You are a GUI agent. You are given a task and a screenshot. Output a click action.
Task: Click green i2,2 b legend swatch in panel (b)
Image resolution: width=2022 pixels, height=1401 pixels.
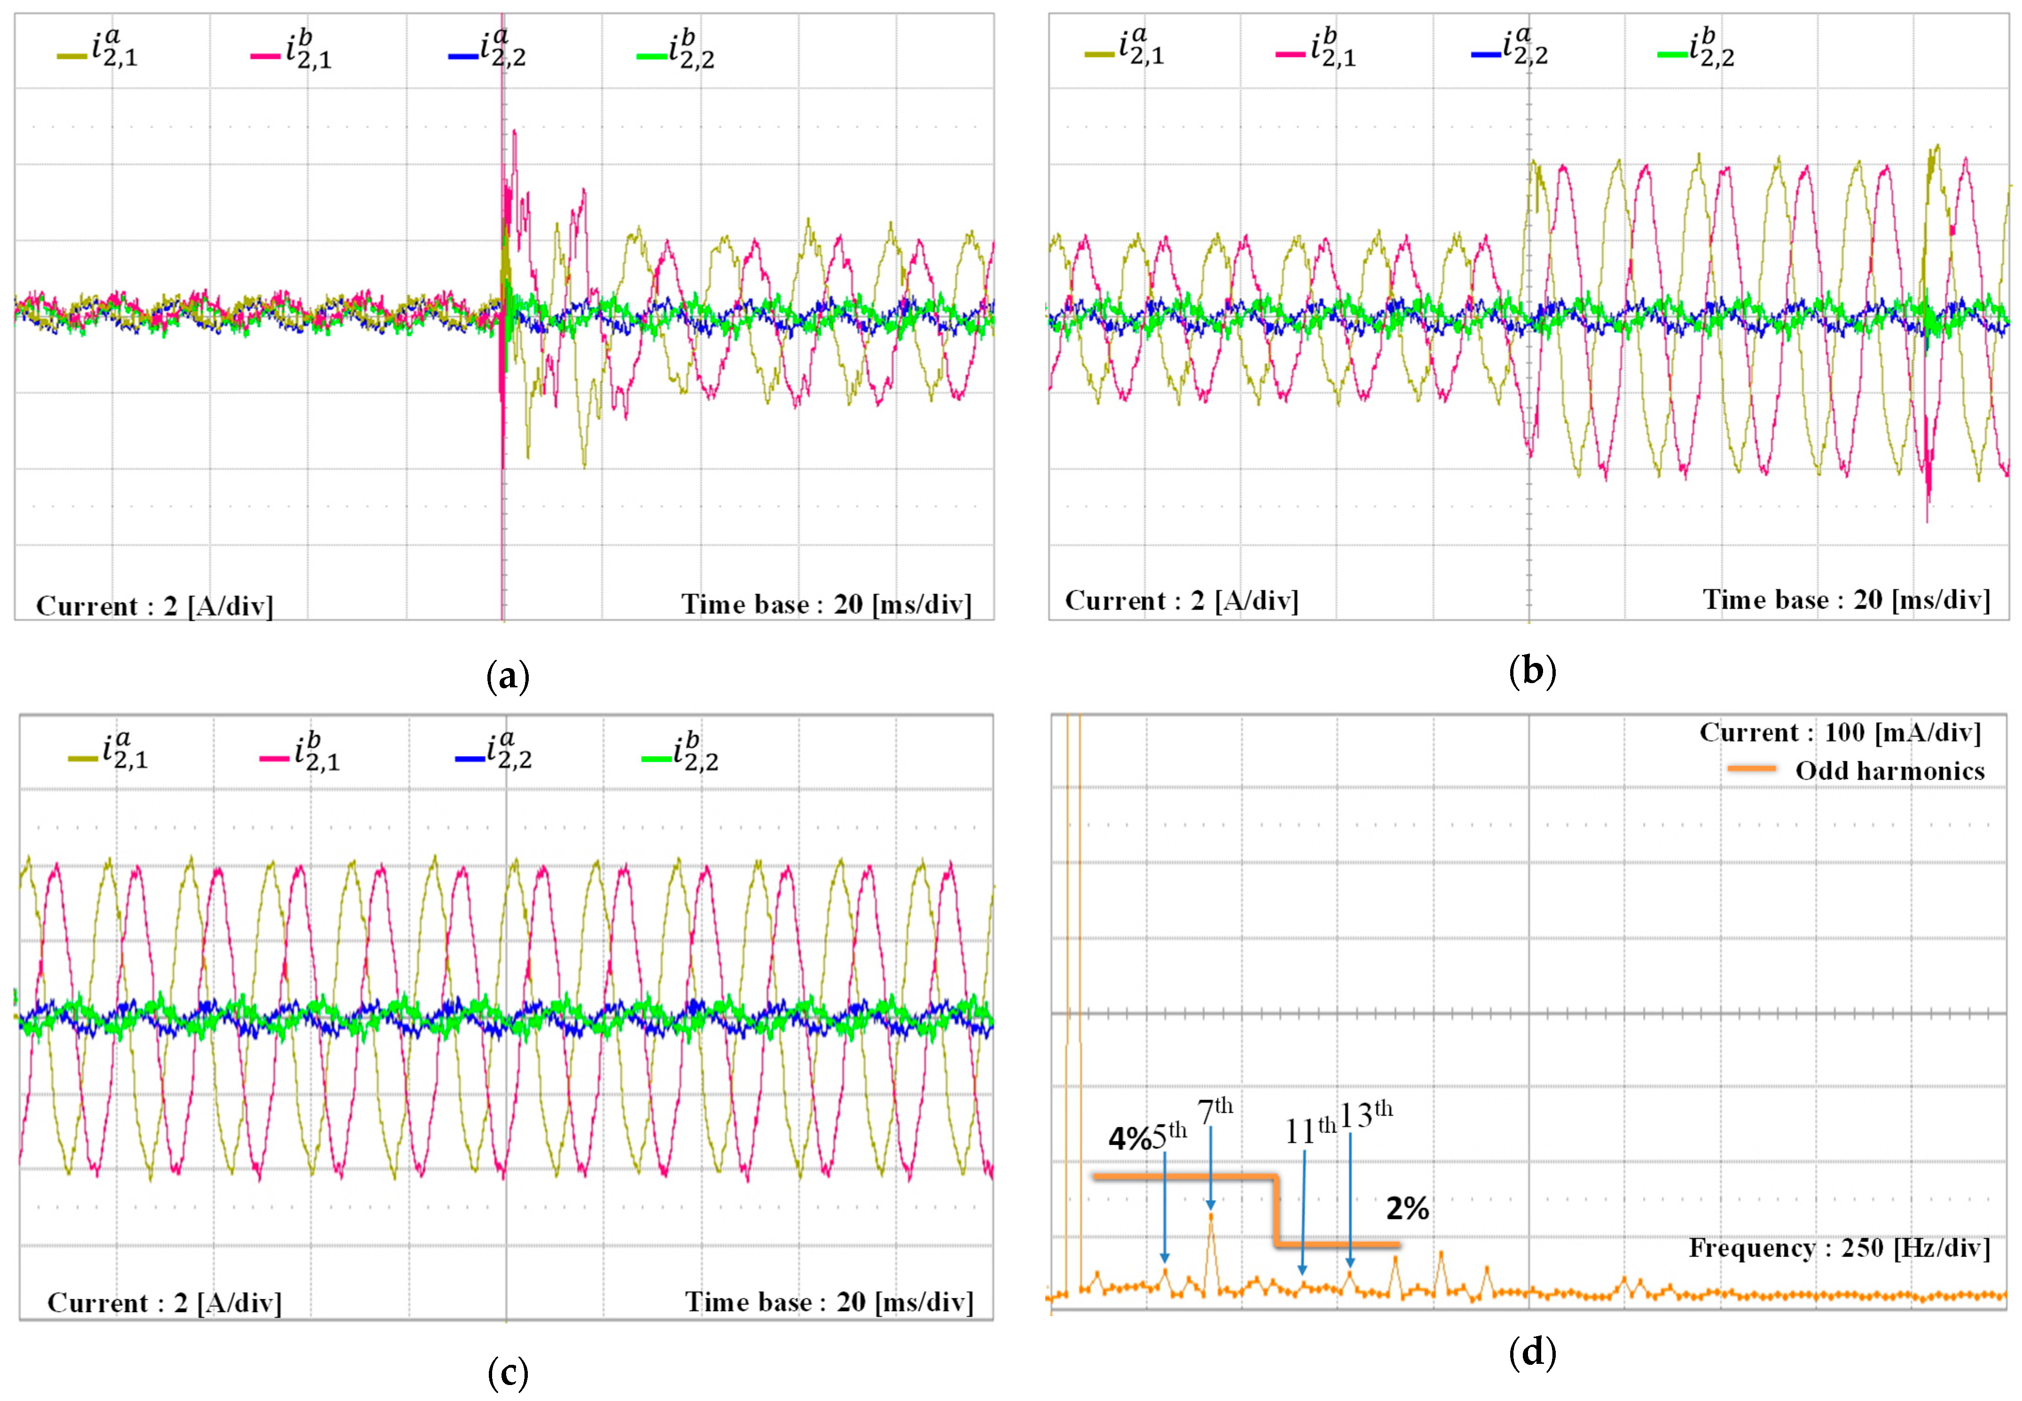click(x=1672, y=54)
